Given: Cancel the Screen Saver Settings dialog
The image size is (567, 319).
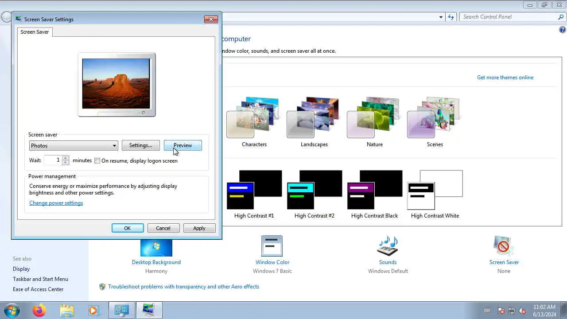Looking at the screenshot, I should point(163,228).
